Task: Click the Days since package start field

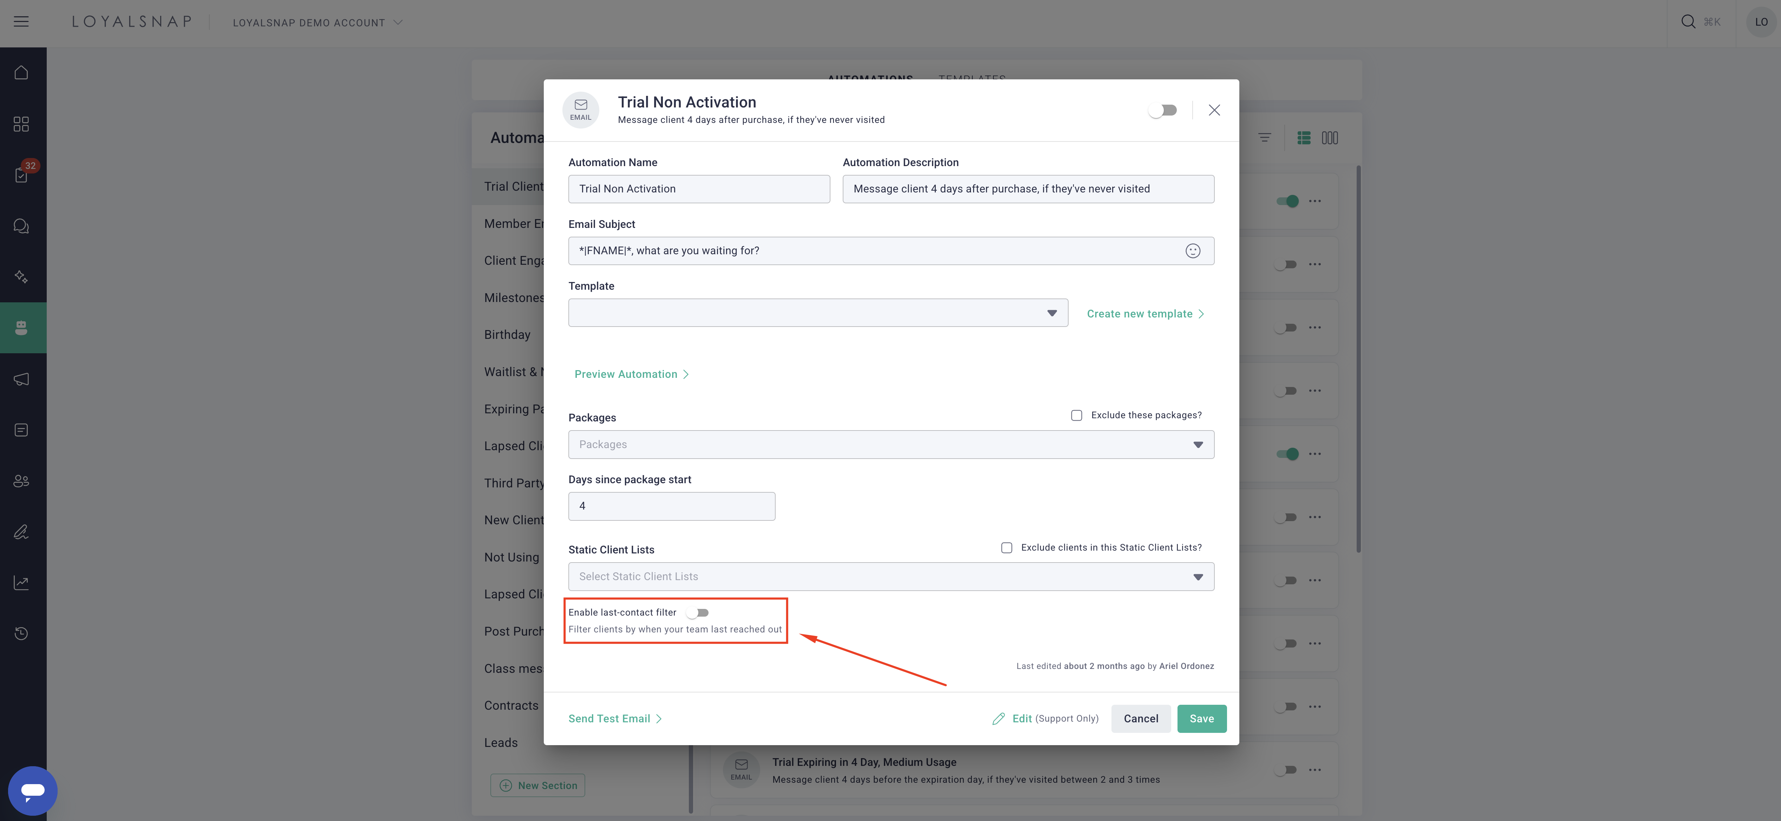Action: (x=671, y=507)
